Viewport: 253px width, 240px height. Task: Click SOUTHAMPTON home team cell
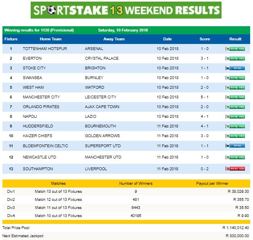pyautogui.click(x=38, y=169)
